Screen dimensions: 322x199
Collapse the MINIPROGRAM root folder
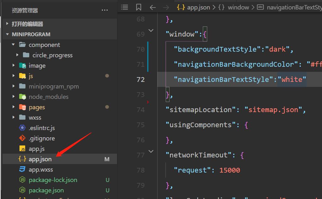[8, 34]
